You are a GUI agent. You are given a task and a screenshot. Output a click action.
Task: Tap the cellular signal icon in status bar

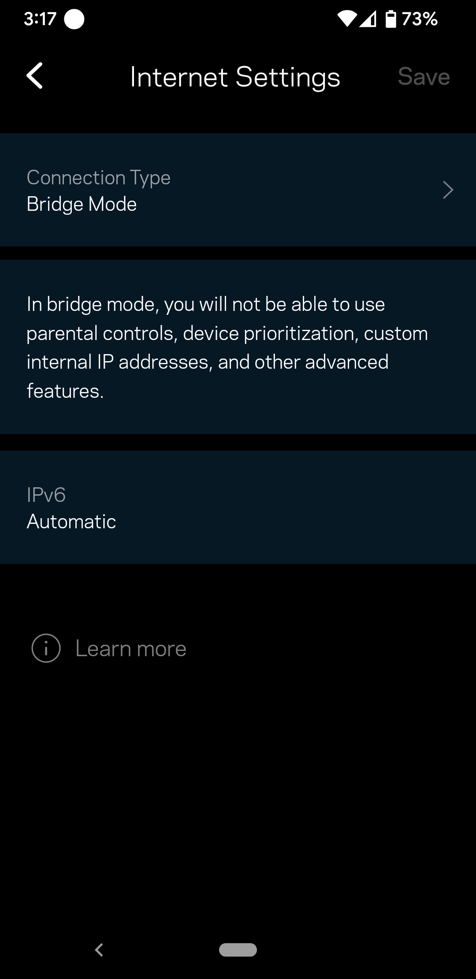coord(368,19)
